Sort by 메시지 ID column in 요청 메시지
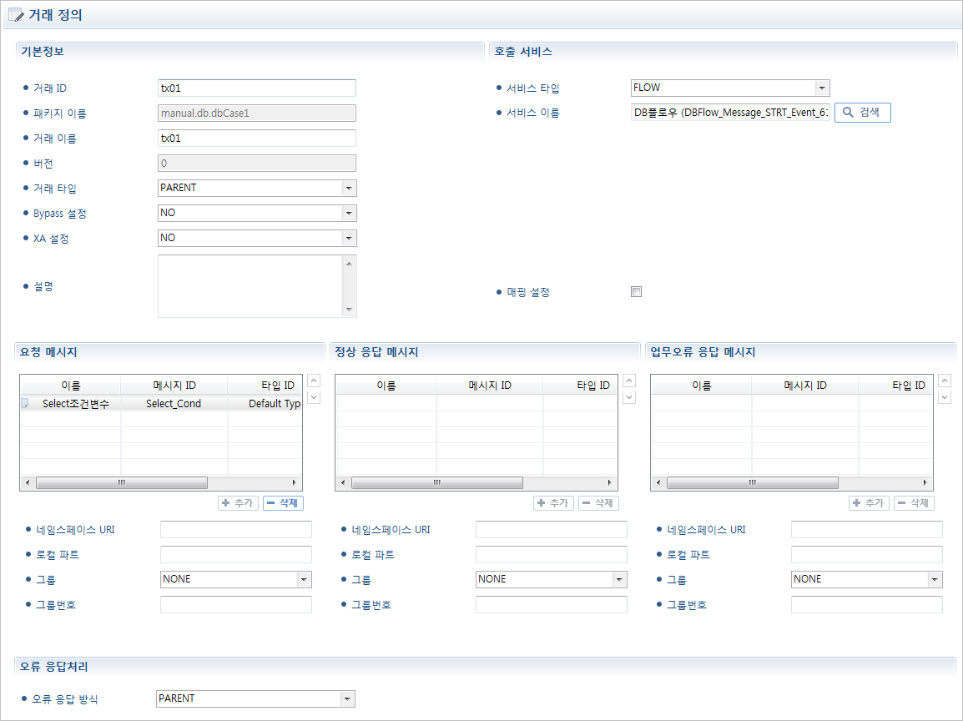The width and height of the screenshot is (963, 721). coord(174,385)
